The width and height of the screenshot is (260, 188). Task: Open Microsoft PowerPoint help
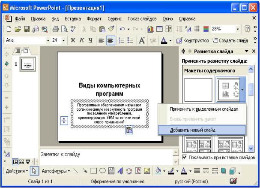247,29
